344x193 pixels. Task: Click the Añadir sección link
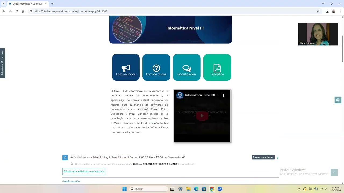coord(71,181)
